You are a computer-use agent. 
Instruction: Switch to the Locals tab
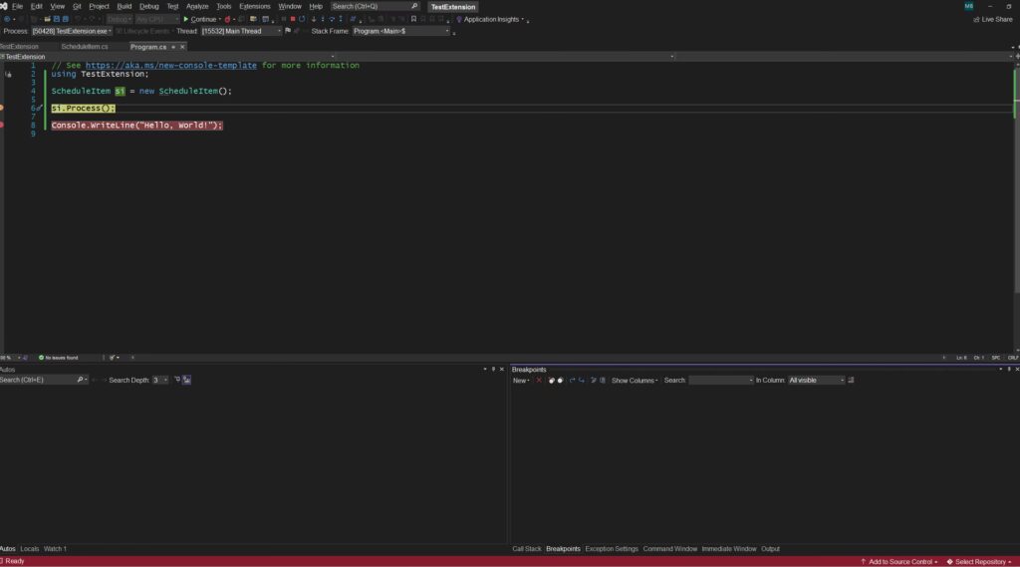(x=30, y=549)
